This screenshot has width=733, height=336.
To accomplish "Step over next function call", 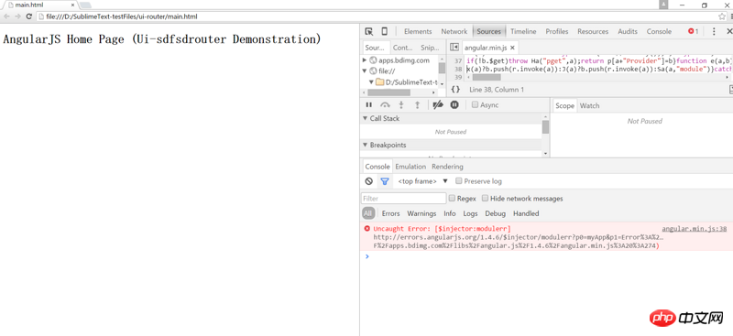I will (385, 105).
